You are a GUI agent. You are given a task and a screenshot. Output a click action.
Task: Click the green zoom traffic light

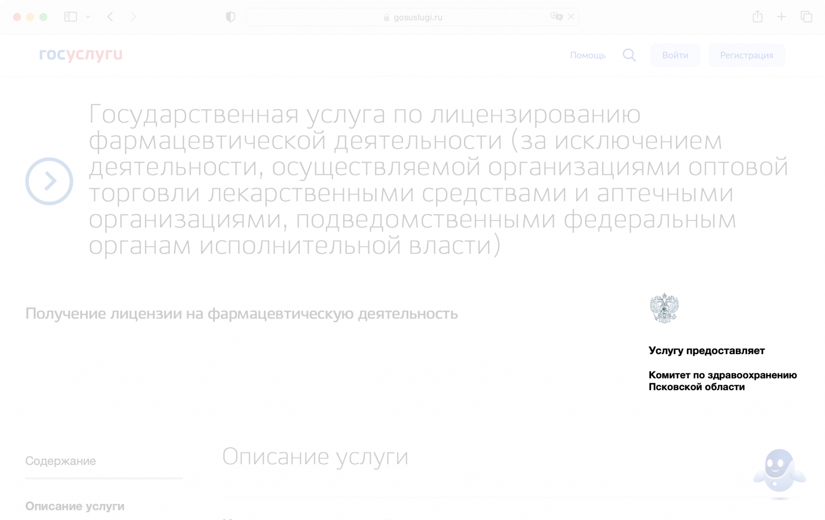pyautogui.click(x=44, y=17)
